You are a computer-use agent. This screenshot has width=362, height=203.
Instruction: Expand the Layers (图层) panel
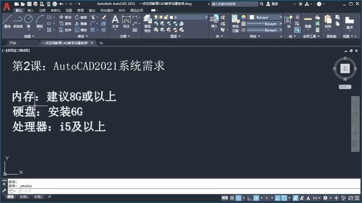pos(175,36)
